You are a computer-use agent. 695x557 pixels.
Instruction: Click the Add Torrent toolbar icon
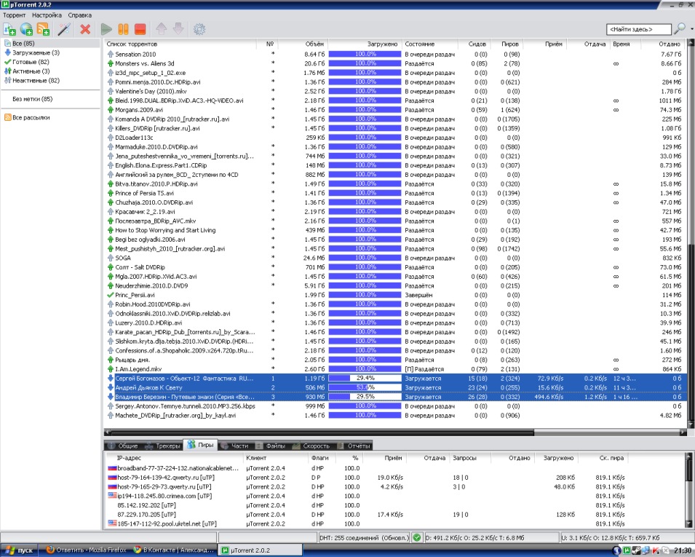(9, 29)
